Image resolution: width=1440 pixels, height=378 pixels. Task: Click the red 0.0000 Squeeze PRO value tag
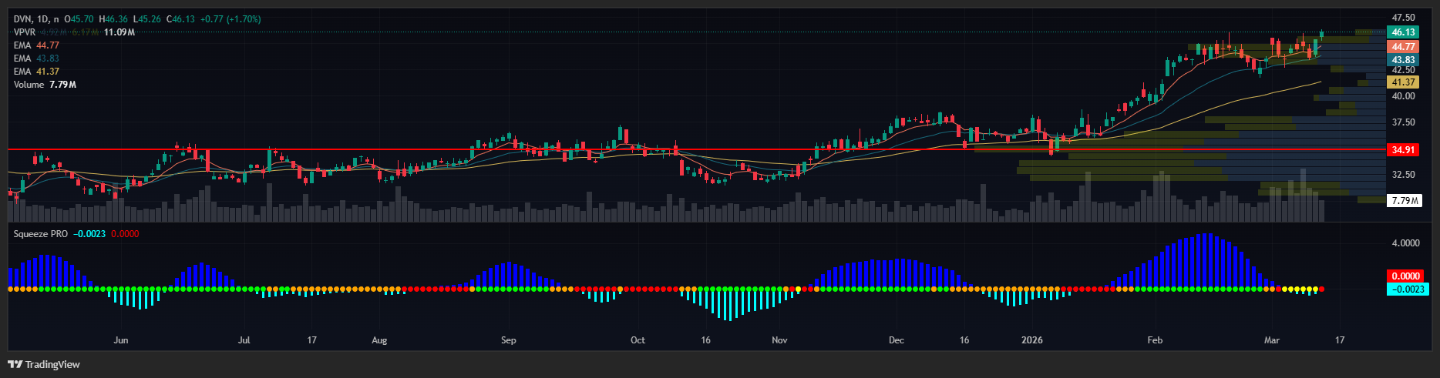[x=1405, y=276]
